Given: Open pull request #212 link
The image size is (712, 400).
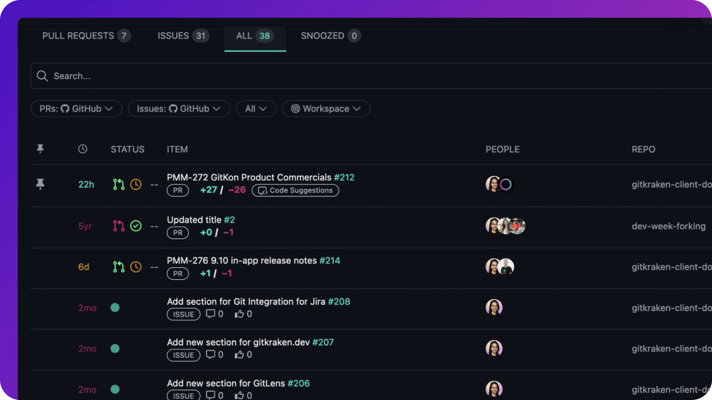Looking at the screenshot, I should [x=343, y=177].
